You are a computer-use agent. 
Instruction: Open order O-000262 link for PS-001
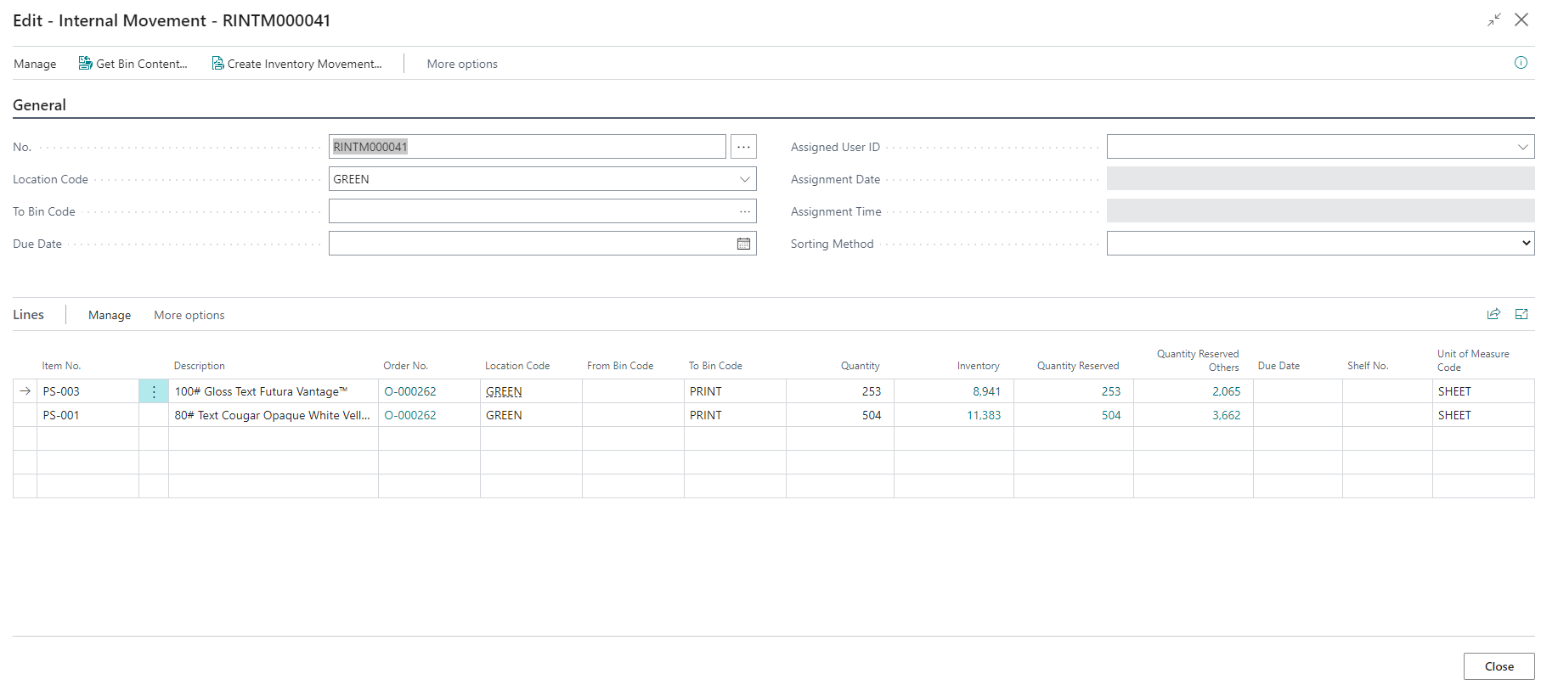pos(410,415)
